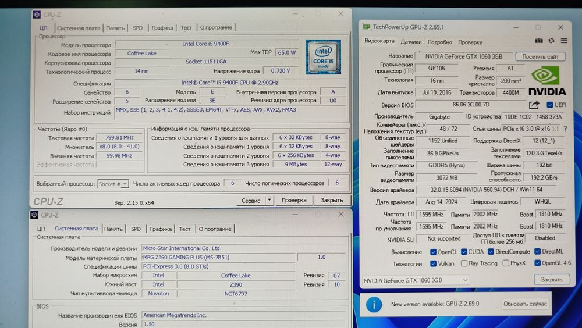The width and height of the screenshot is (582, 328).
Task: Click the Micro-Star International manufacturer value
Action: (243, 248)
